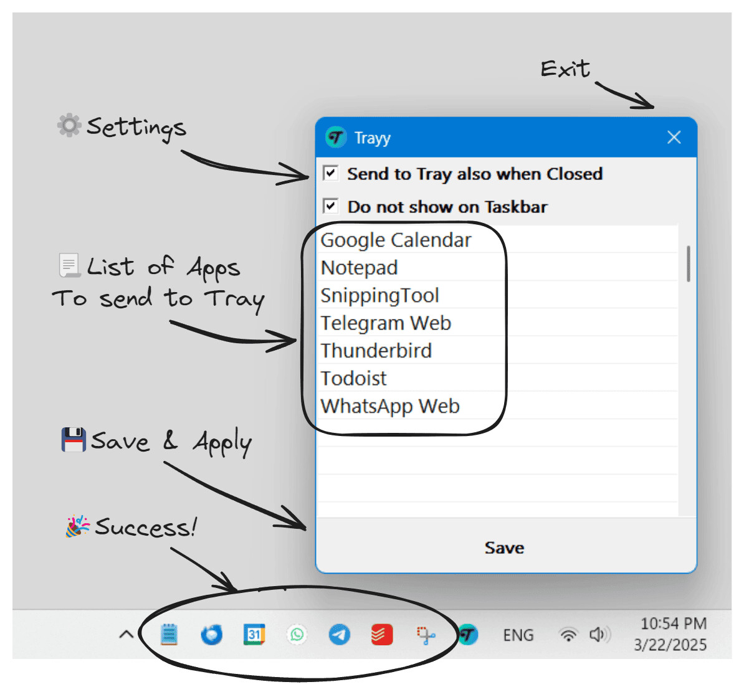Select Notepad in the app list
The height and width of the screenshot is (692, 744).
coord(497,267)
